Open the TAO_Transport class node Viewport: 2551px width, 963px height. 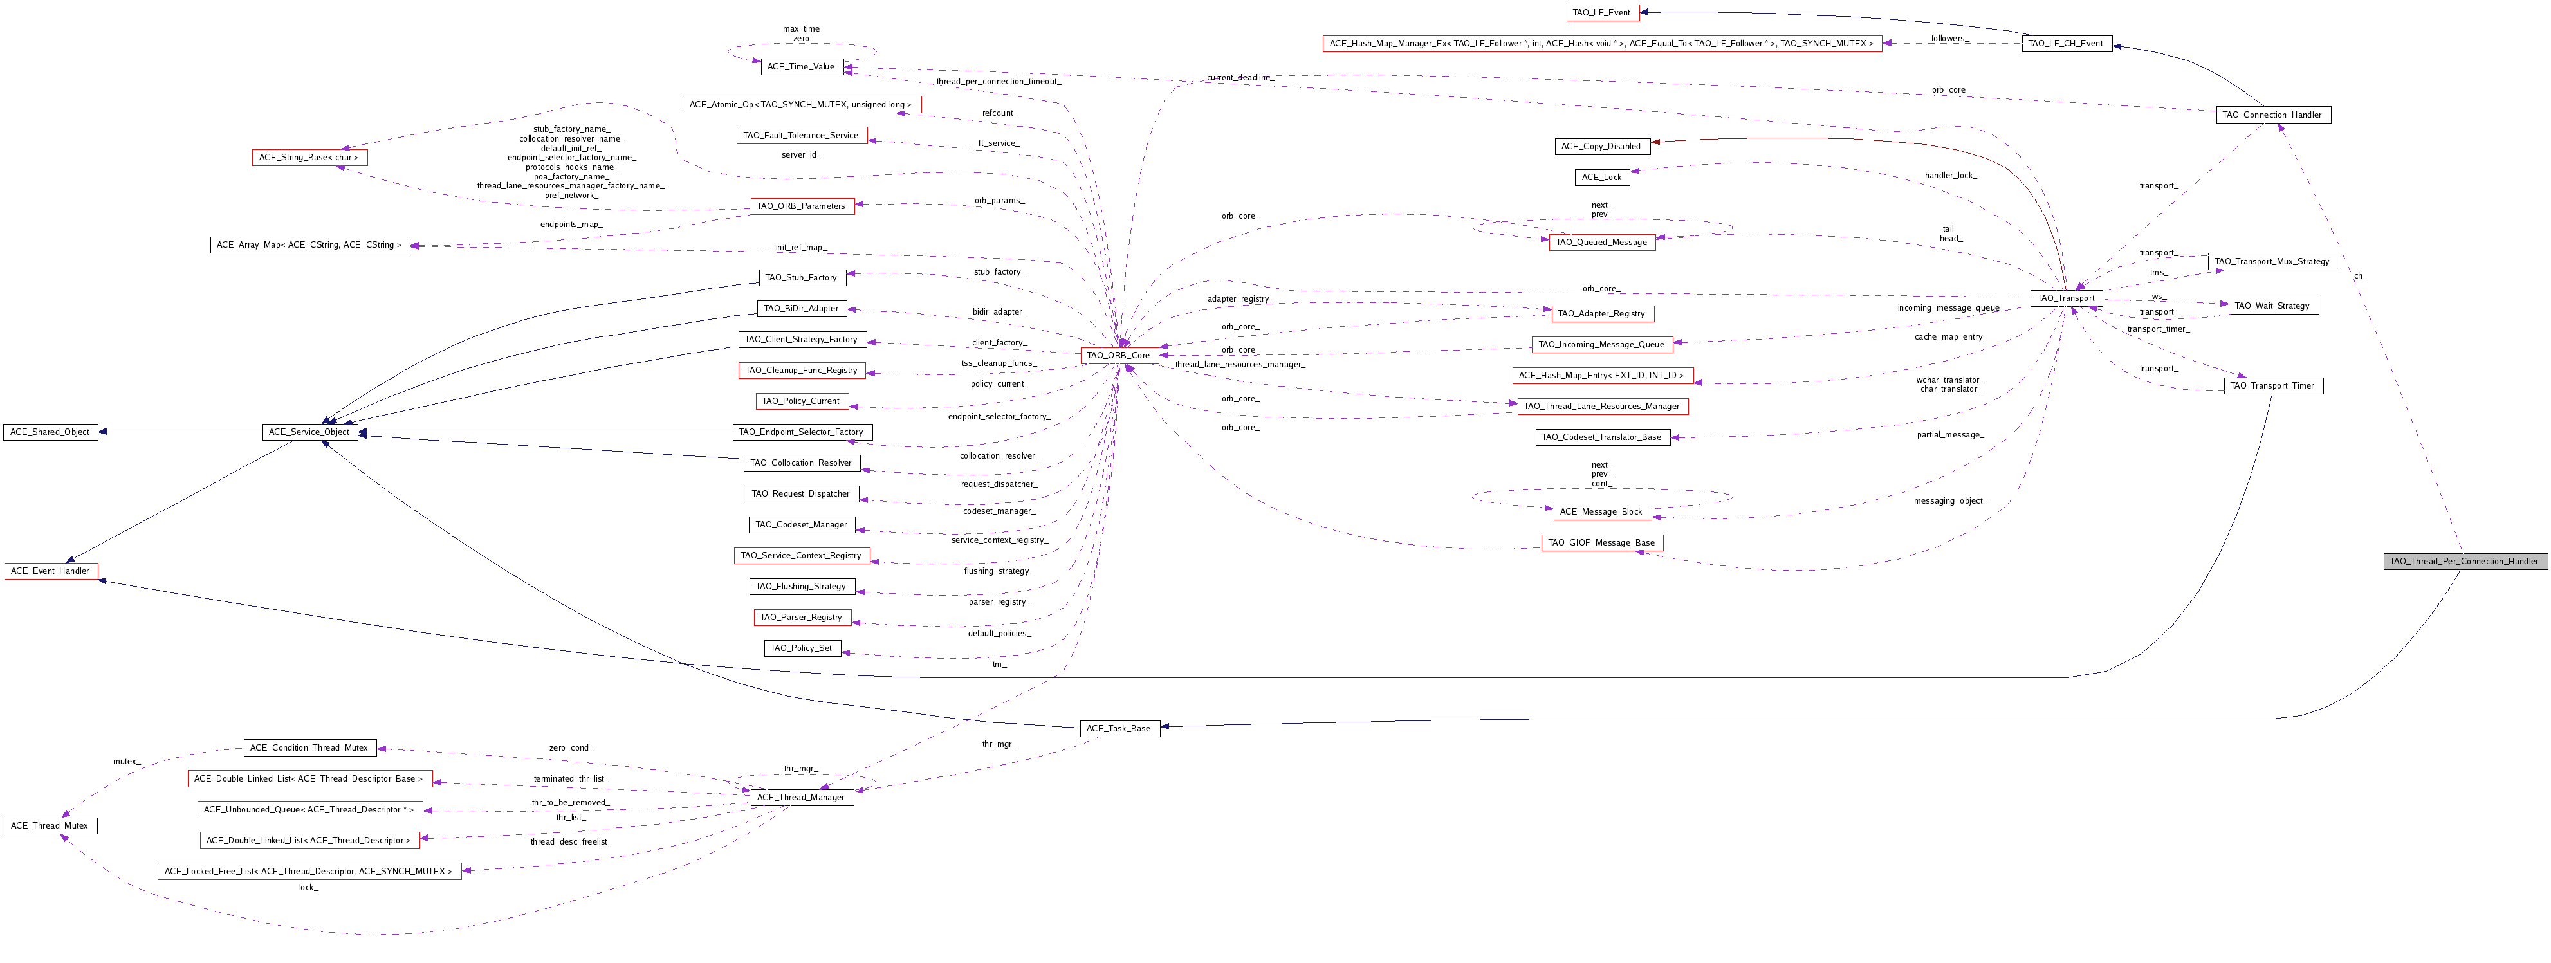(x=2065, y=298)
